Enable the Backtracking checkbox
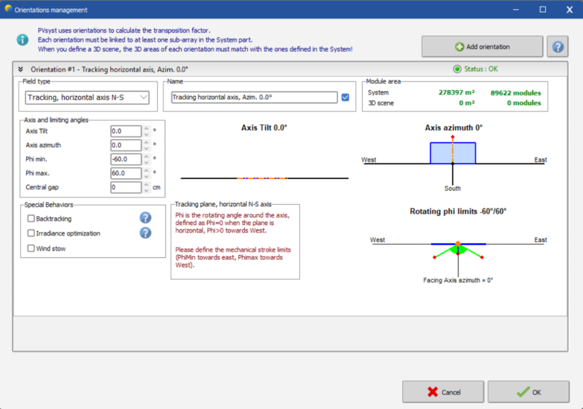Viewport: 583px width, 409px height. click(31, 218)
